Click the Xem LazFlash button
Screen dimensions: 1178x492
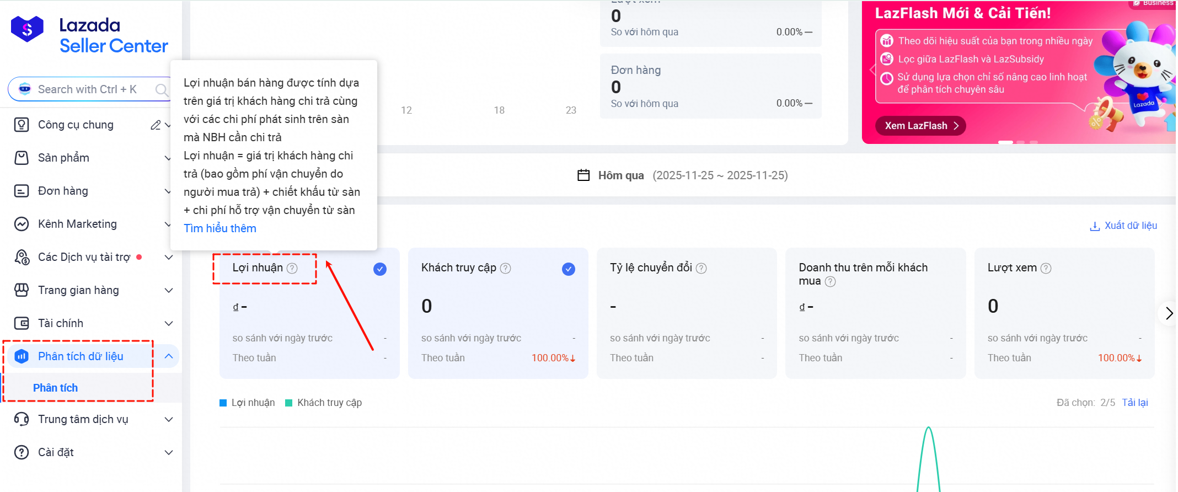pos(920,126)
